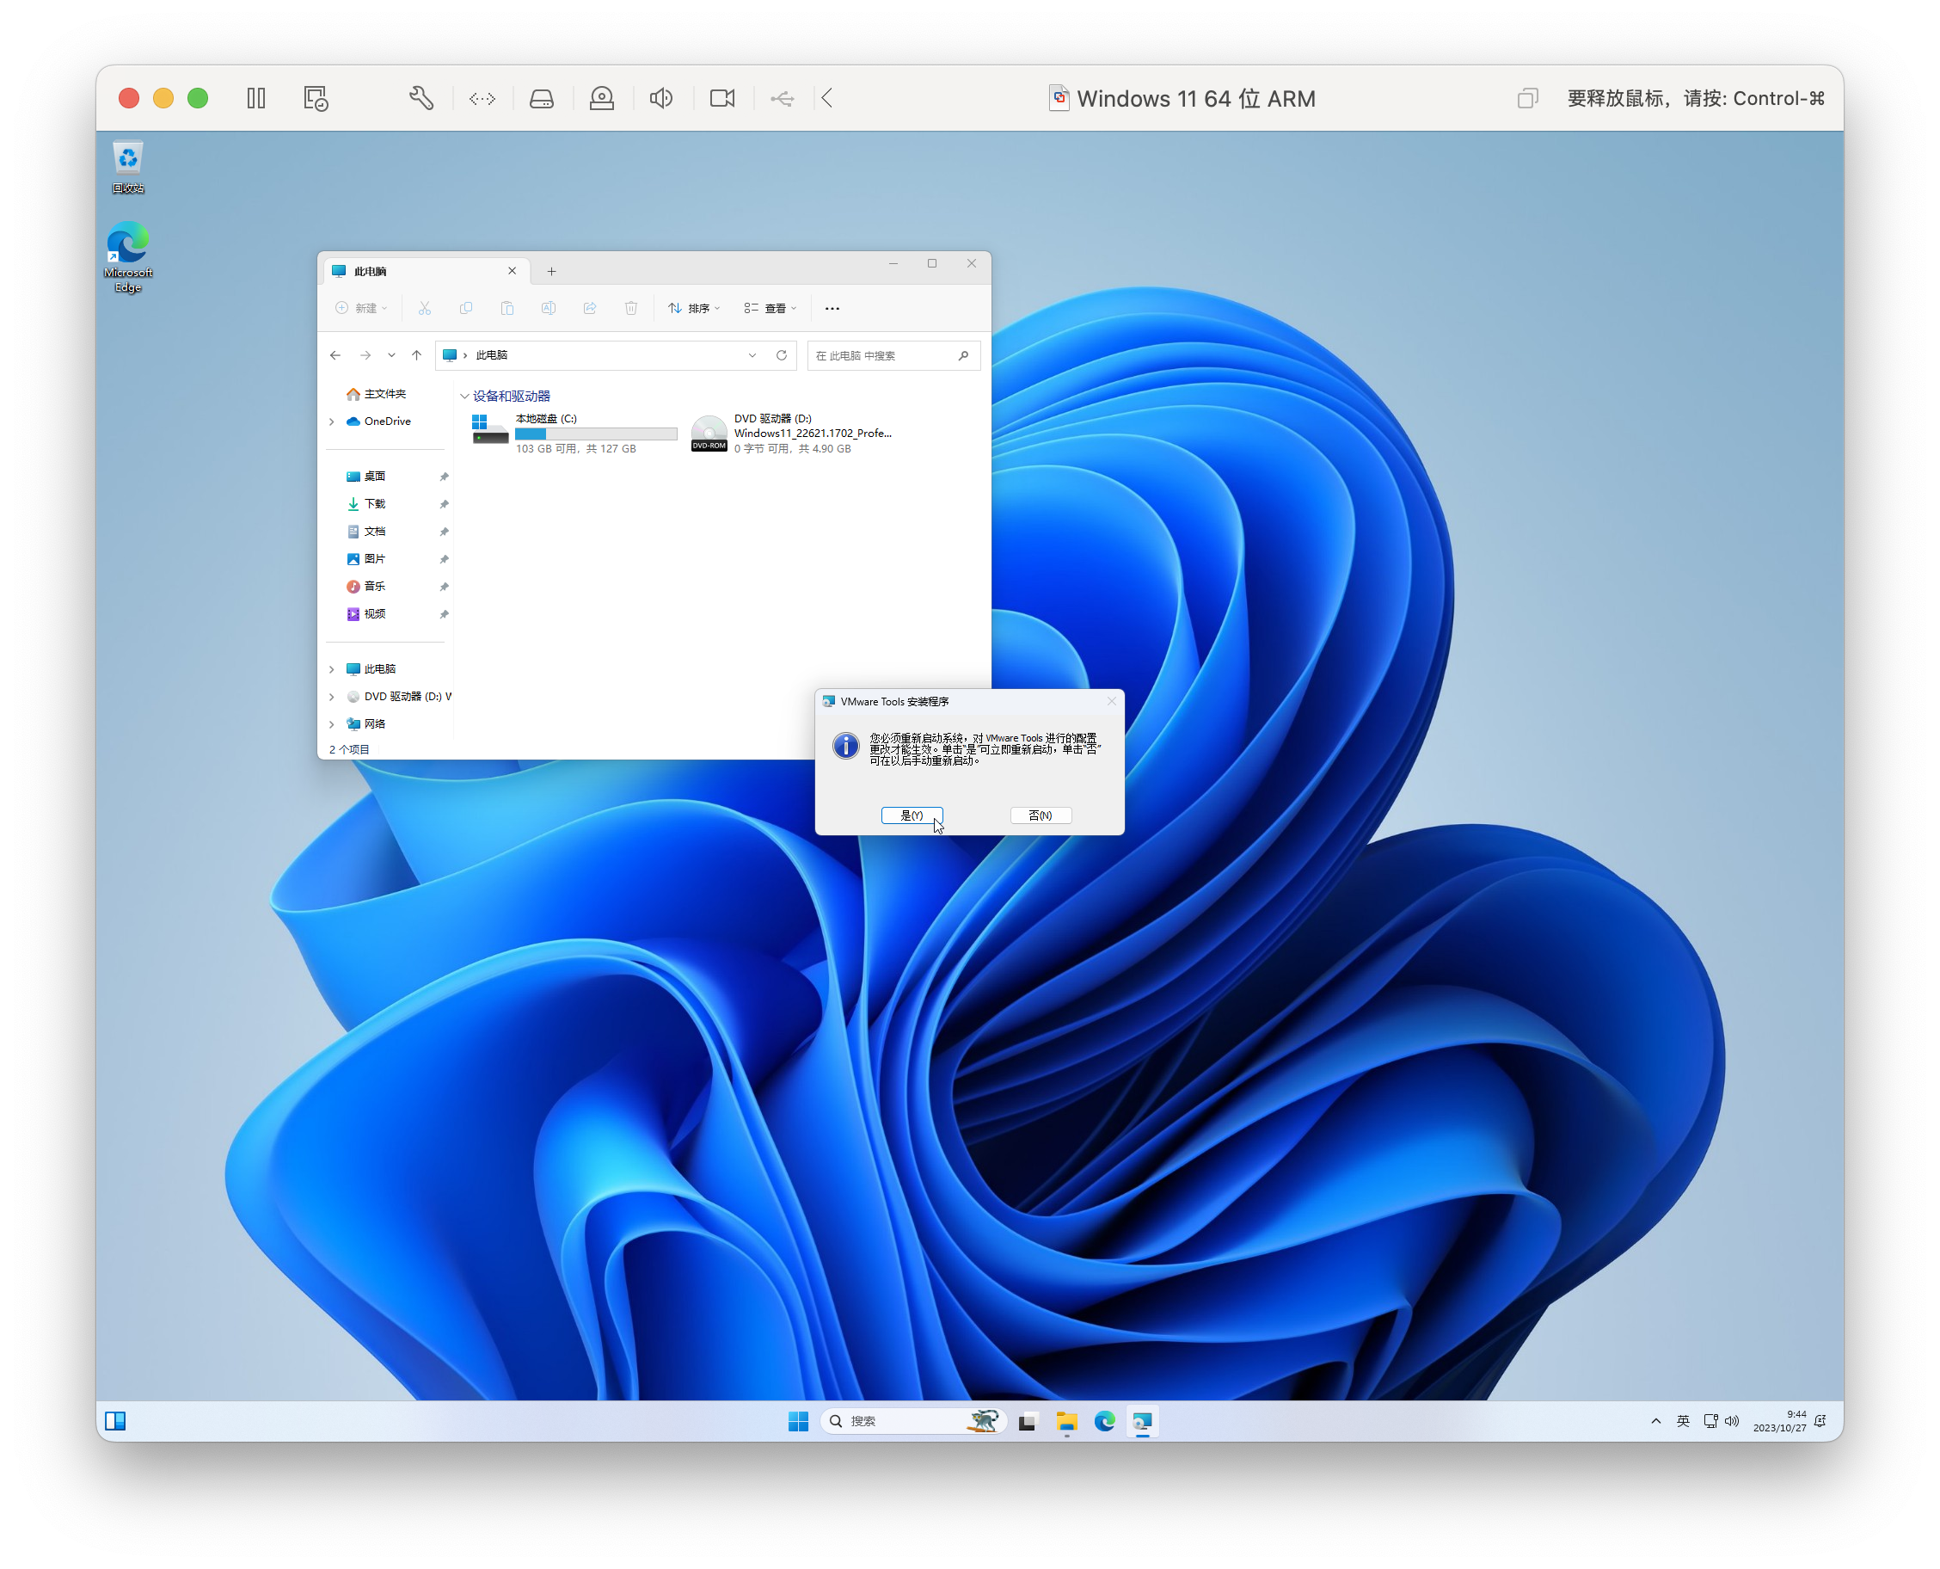Screen dimensions: 1940x1569
Task: Open the Windows Start menu
Action: [x=799, y=1422]
